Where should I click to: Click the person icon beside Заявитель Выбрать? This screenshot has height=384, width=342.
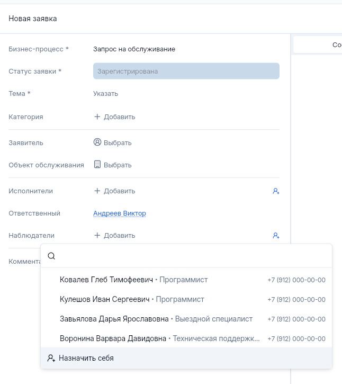[x=97, y=142]
